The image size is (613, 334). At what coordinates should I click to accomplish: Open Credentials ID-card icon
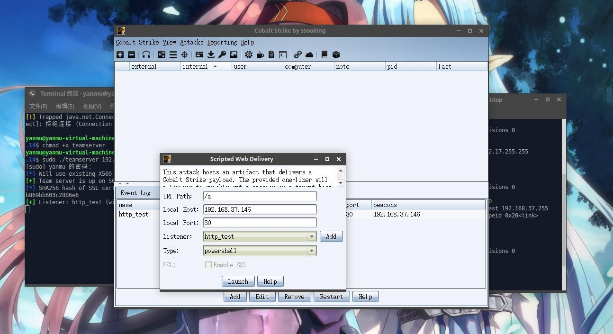(x=199, y=55)
